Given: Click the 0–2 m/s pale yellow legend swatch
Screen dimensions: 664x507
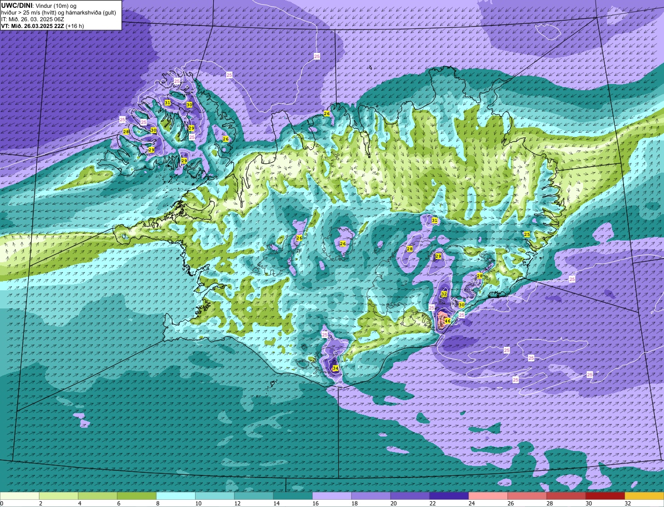Looking at the screenshot, I should pyautogui.click(x=20, y=496).
